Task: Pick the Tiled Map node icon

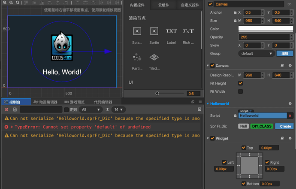Action: pyautogui.click(x=154, y=57)
